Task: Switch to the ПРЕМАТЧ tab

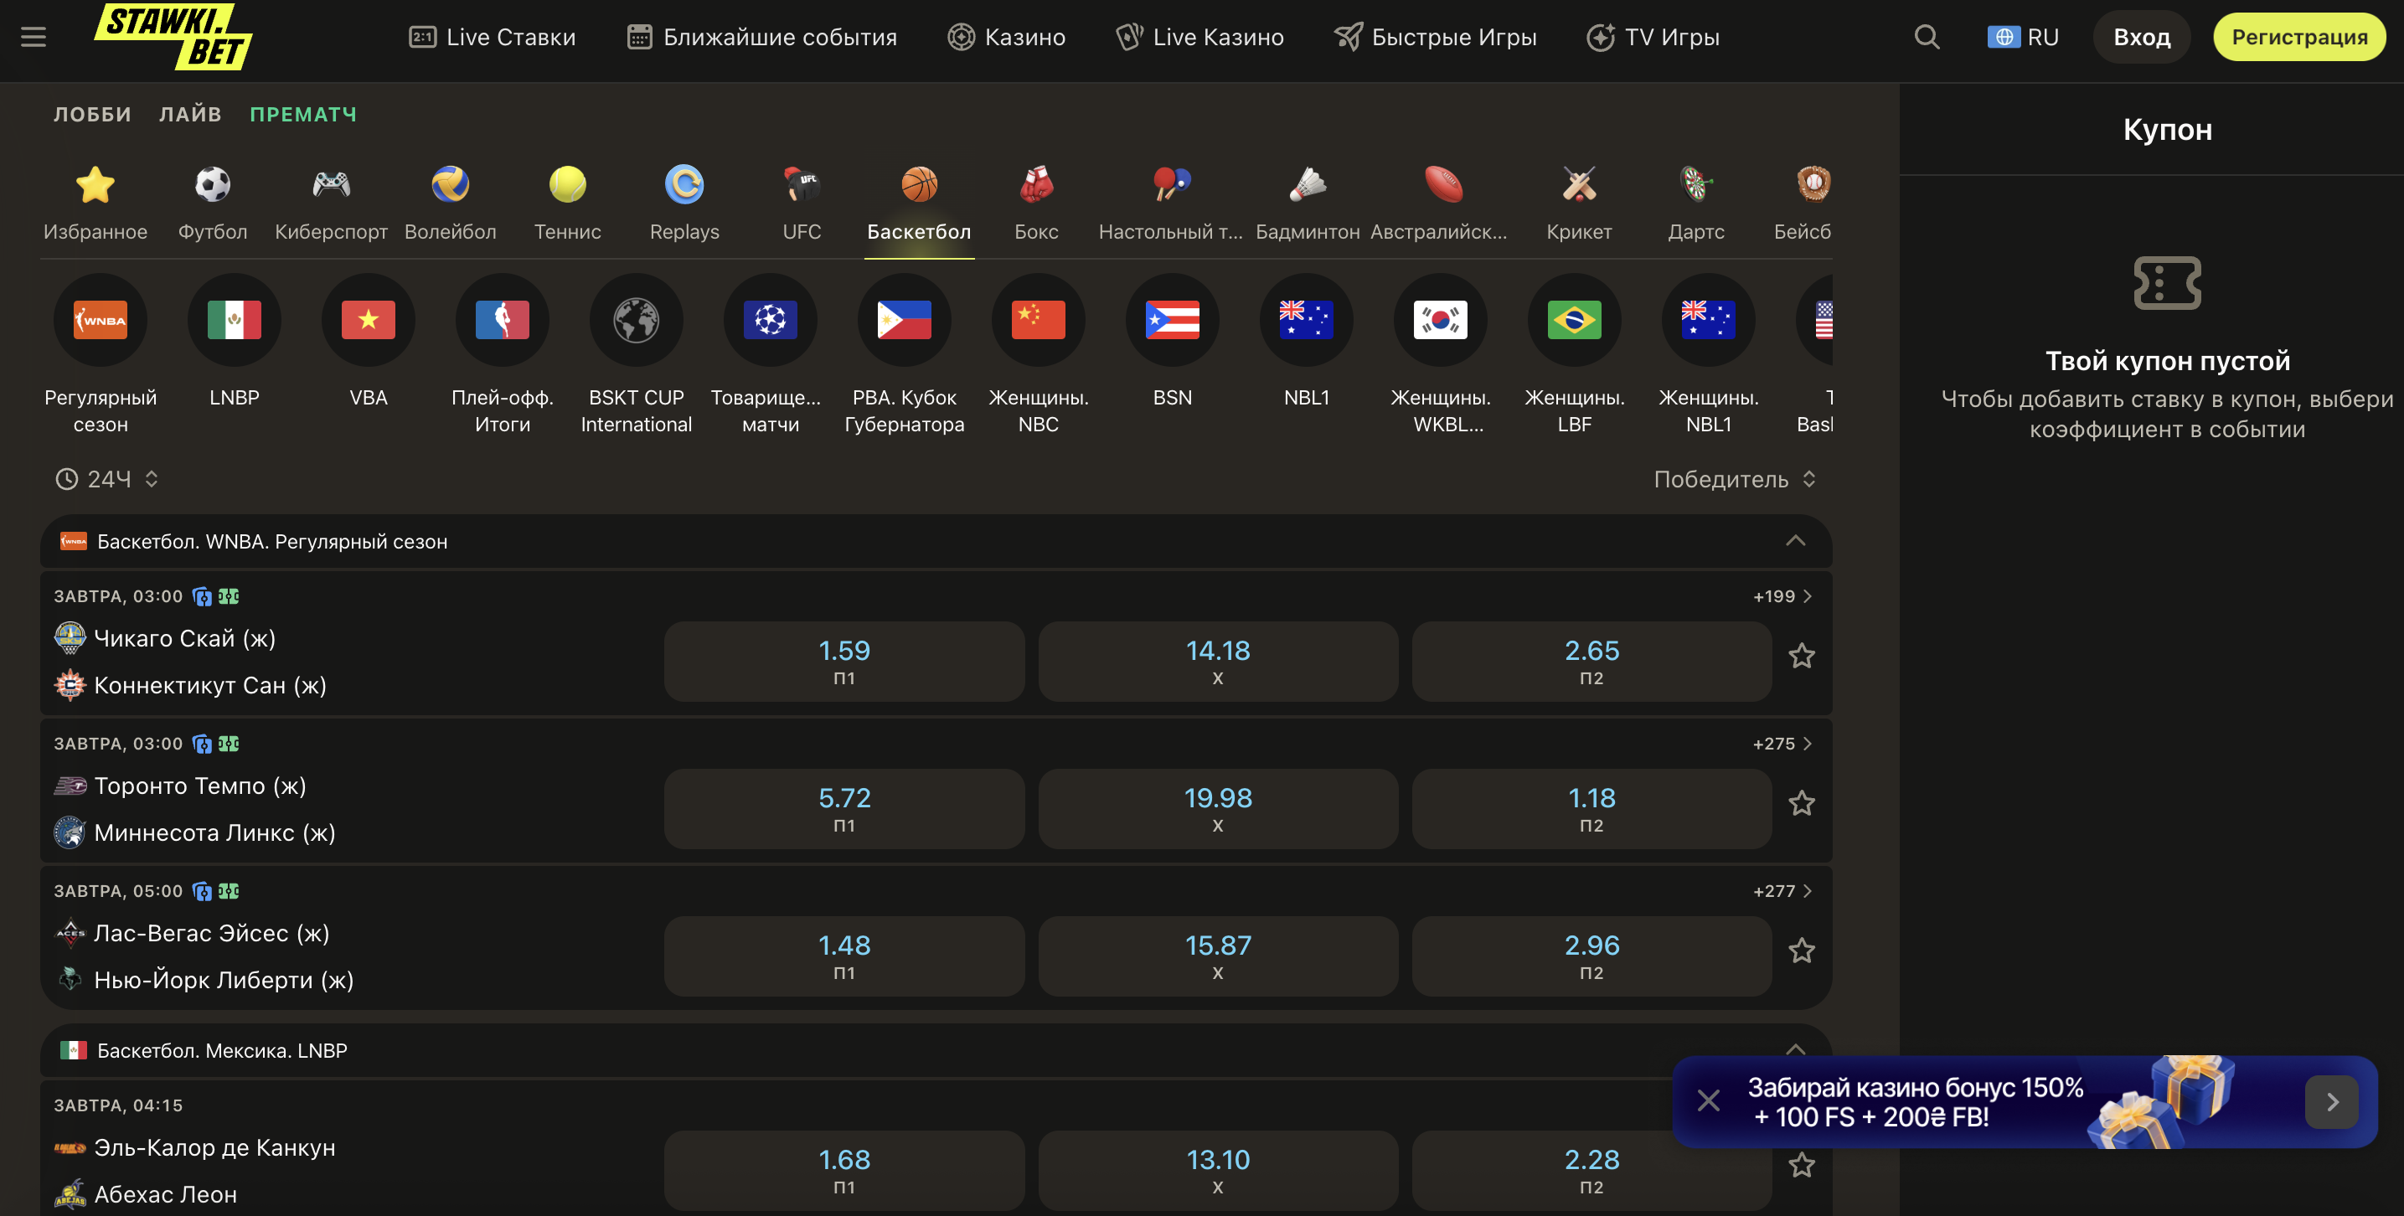Action: (303, 115)
